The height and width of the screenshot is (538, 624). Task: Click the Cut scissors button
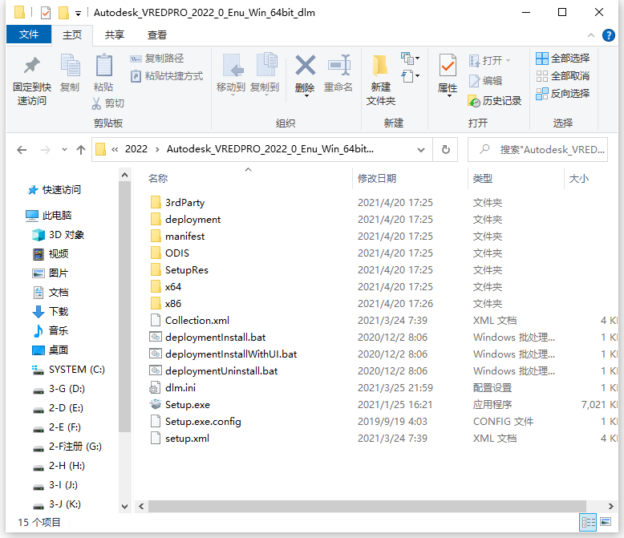point(107,103)
